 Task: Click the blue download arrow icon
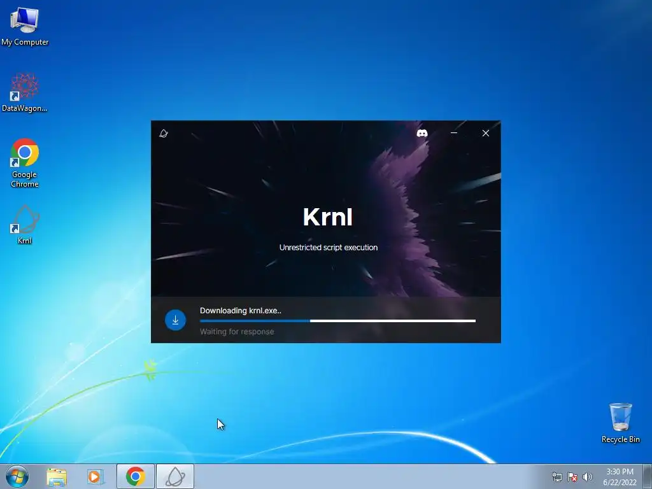175,320
